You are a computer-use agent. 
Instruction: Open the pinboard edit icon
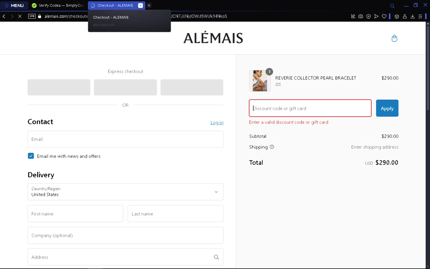coord(353,16)
